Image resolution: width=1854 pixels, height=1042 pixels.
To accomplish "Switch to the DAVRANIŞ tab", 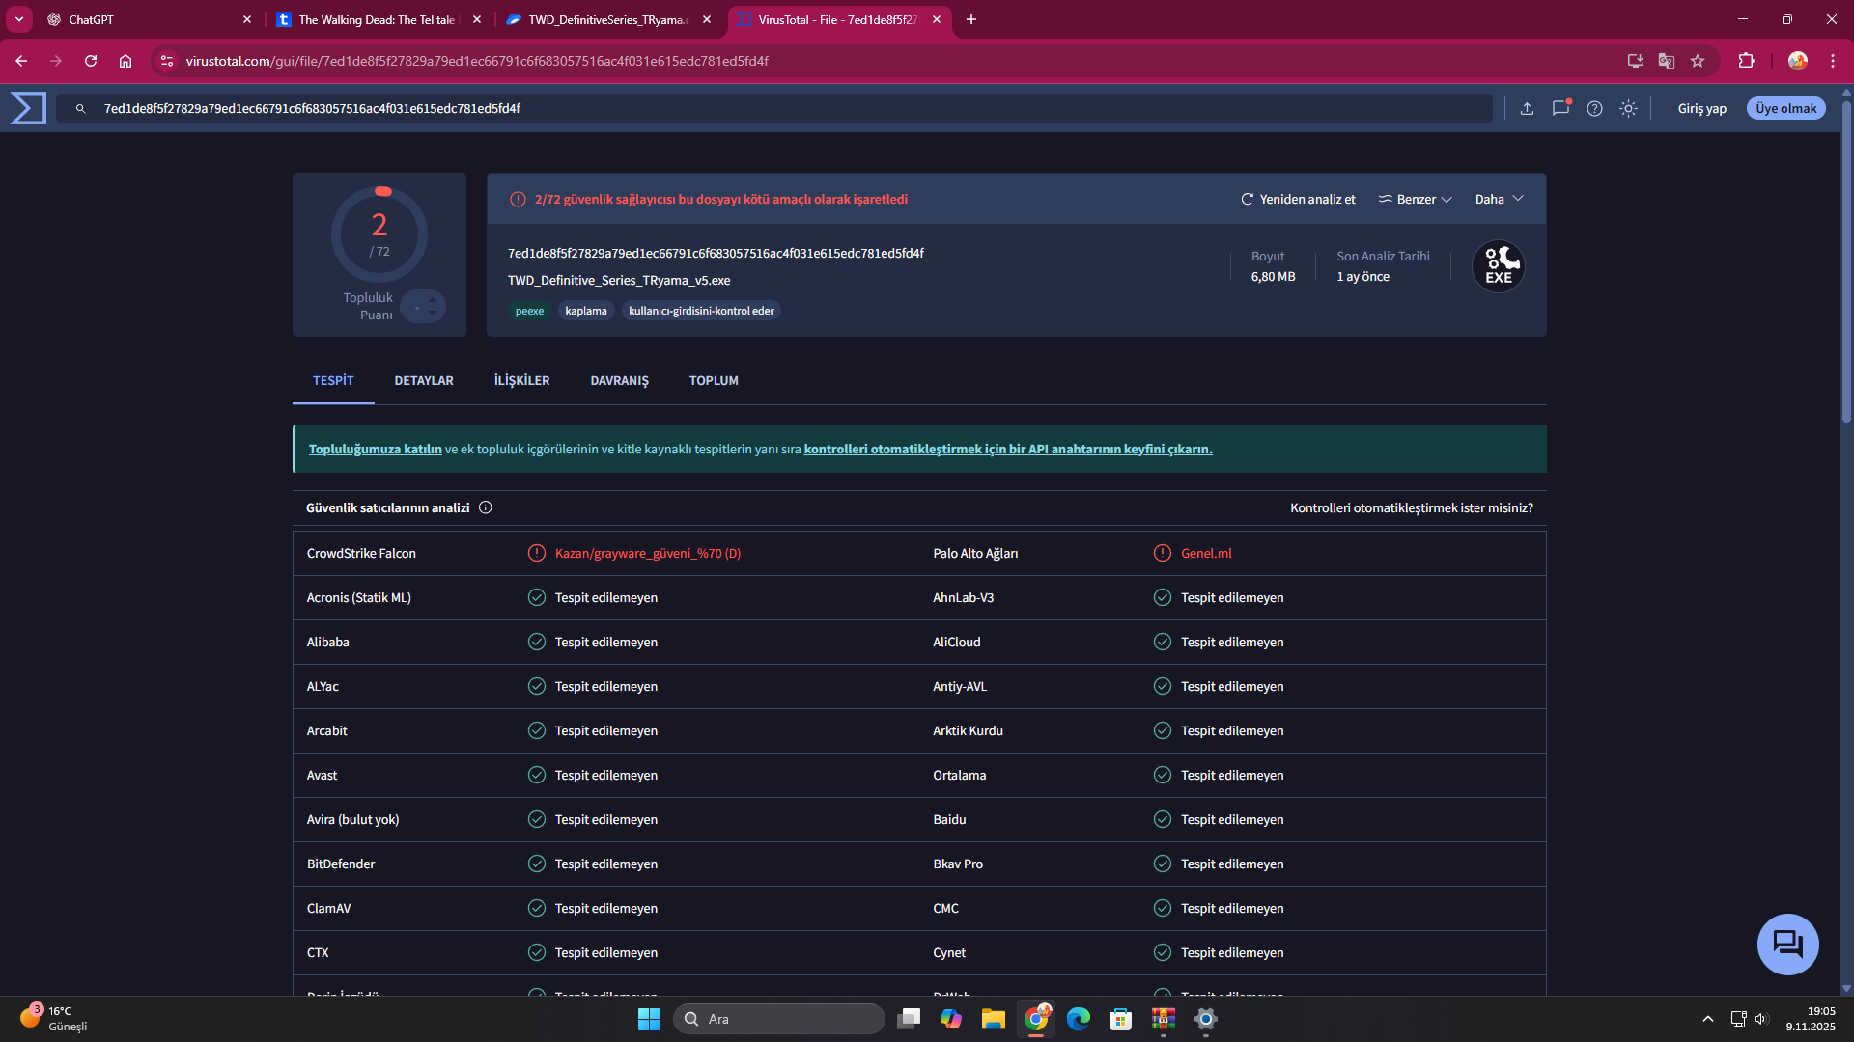I will (x=619, y=381).
